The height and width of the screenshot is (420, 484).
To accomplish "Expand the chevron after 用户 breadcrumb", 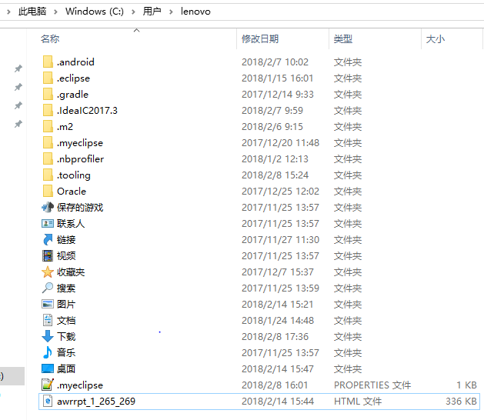I will [x=171, y=12].
